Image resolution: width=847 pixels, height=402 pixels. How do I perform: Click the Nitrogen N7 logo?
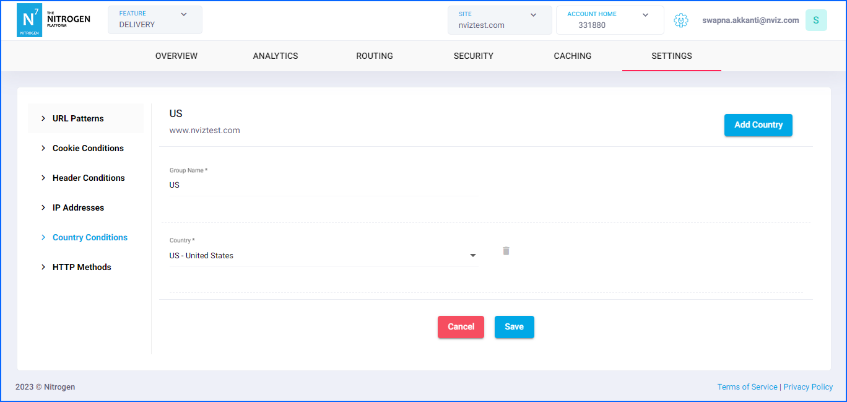[29, 20]
